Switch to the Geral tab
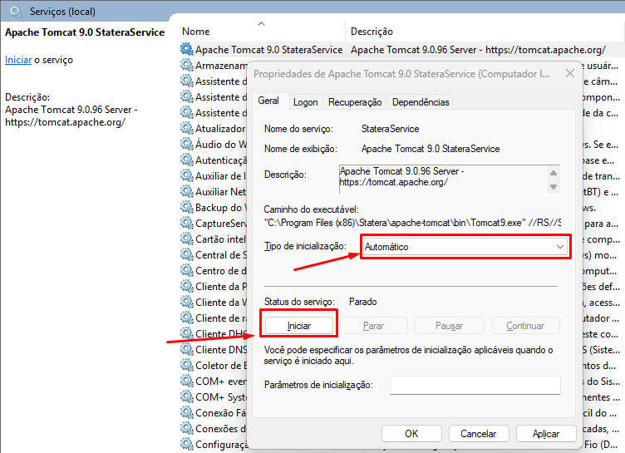 coord(268,101)
